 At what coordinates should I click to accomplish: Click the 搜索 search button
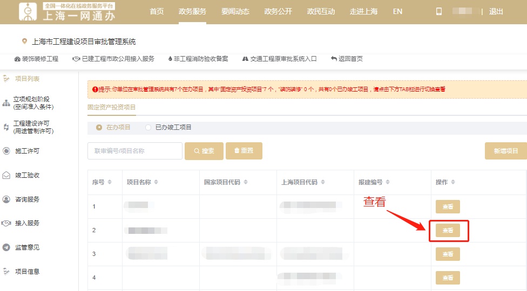[x=204, y=151]
